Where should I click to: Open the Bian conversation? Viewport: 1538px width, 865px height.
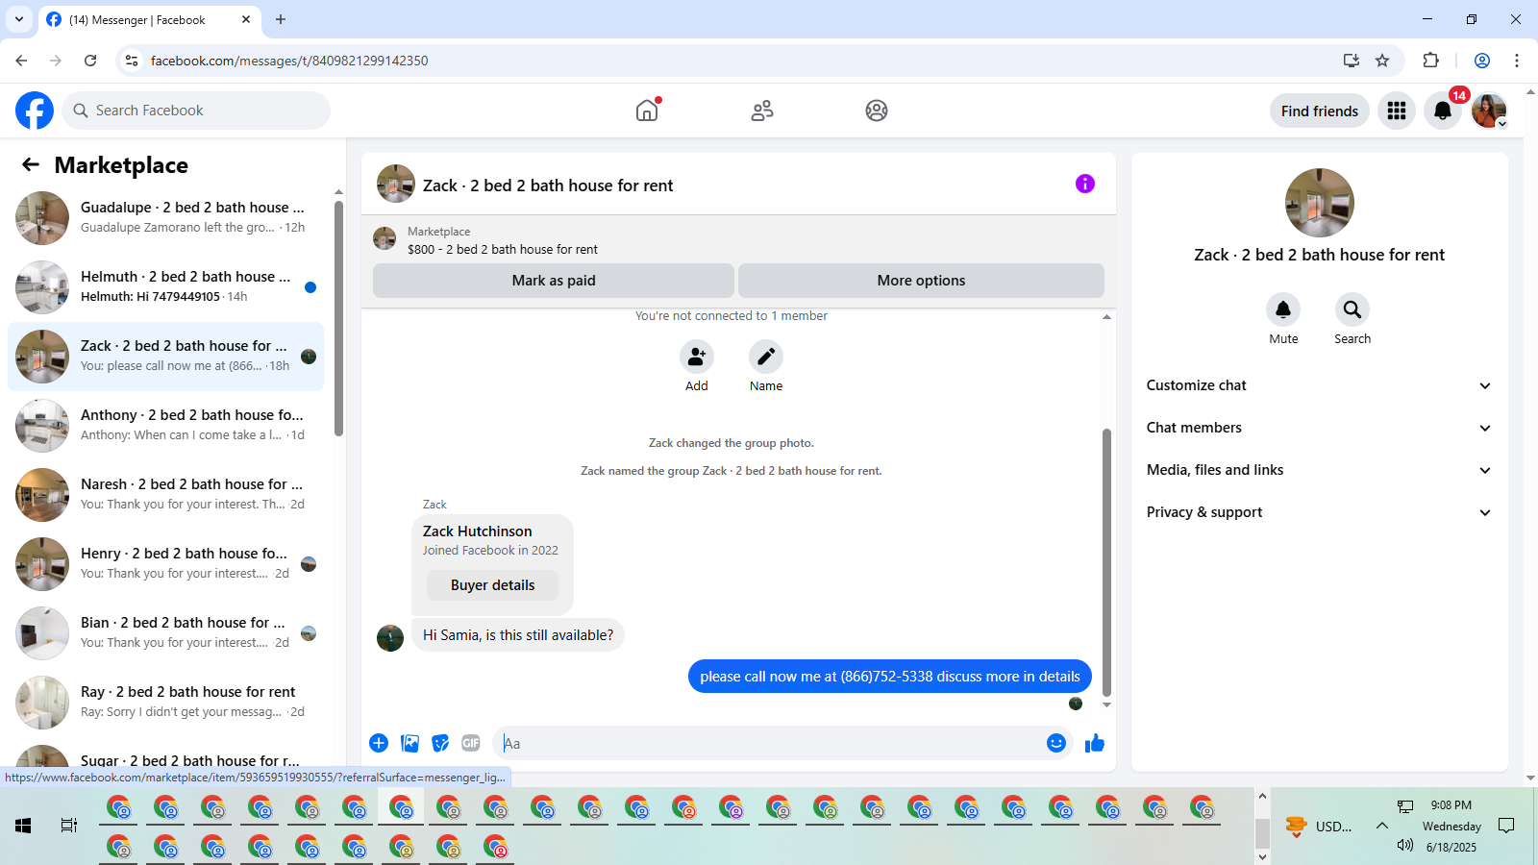(x=165, y=633)
